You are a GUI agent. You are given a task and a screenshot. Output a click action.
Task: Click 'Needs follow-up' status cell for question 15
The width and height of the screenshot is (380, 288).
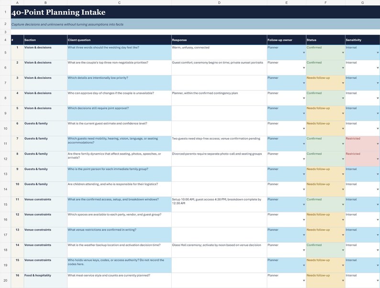coord(325,265)
